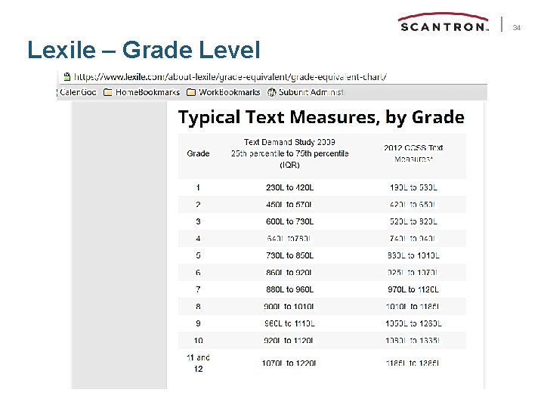Click the '920L to 1120L' cell
Image resolution: width=544 pixels, height=408 pixels.
tap(289, 341)
